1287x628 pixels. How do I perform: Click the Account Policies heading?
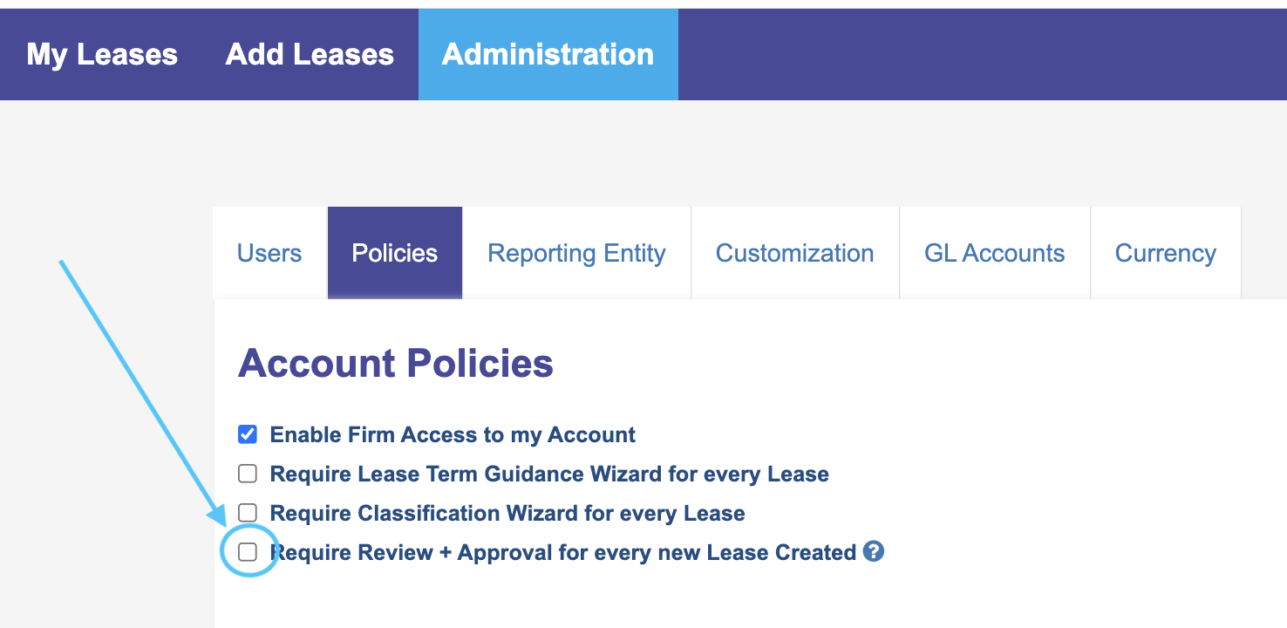point(396,363)
